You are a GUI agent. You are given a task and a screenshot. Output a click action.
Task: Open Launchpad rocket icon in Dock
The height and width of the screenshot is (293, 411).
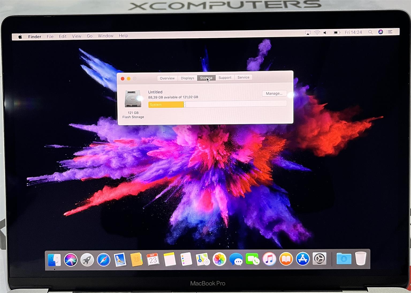87,260
